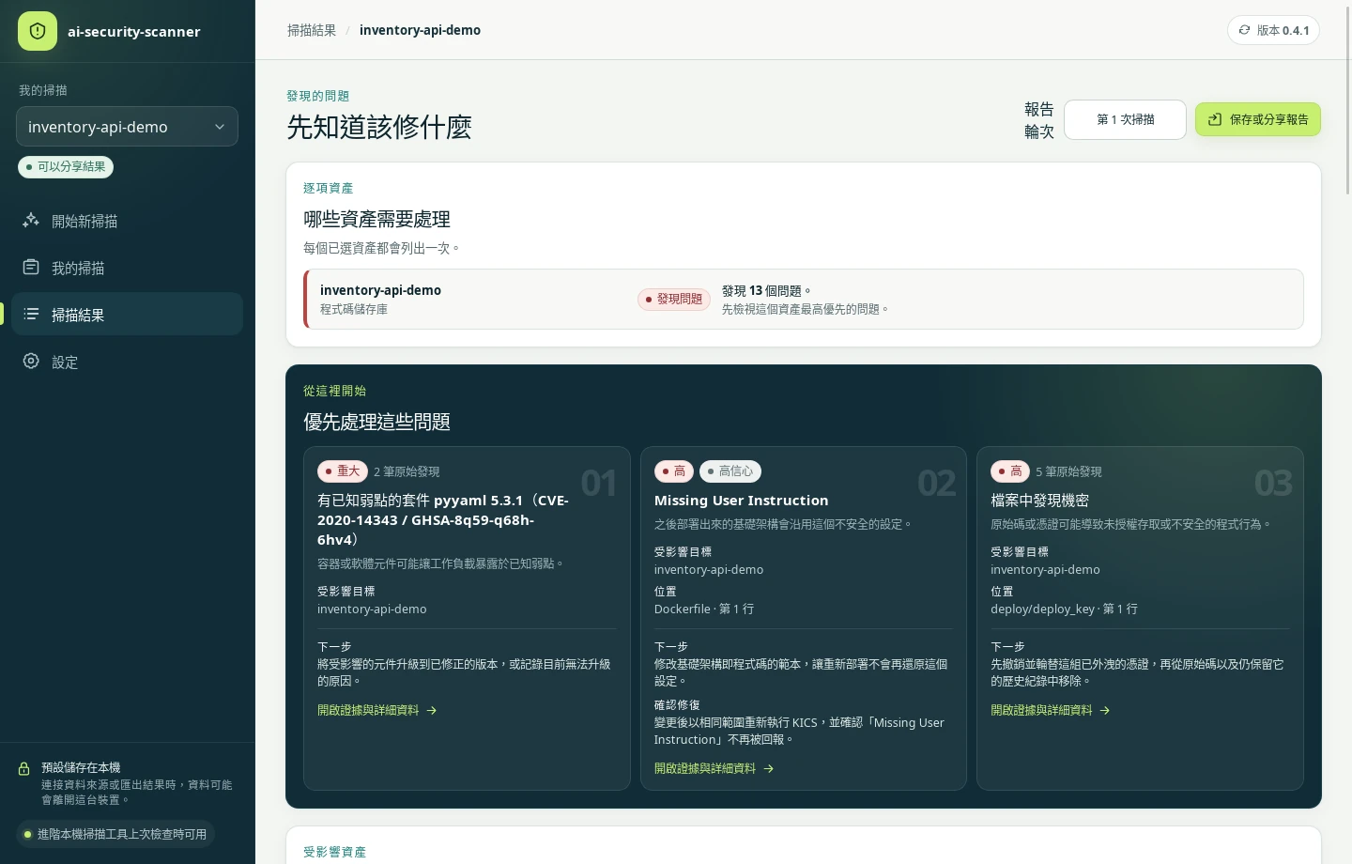
Task: Click the inventory-api-demo asset row
Action: [x=804, y=300]
